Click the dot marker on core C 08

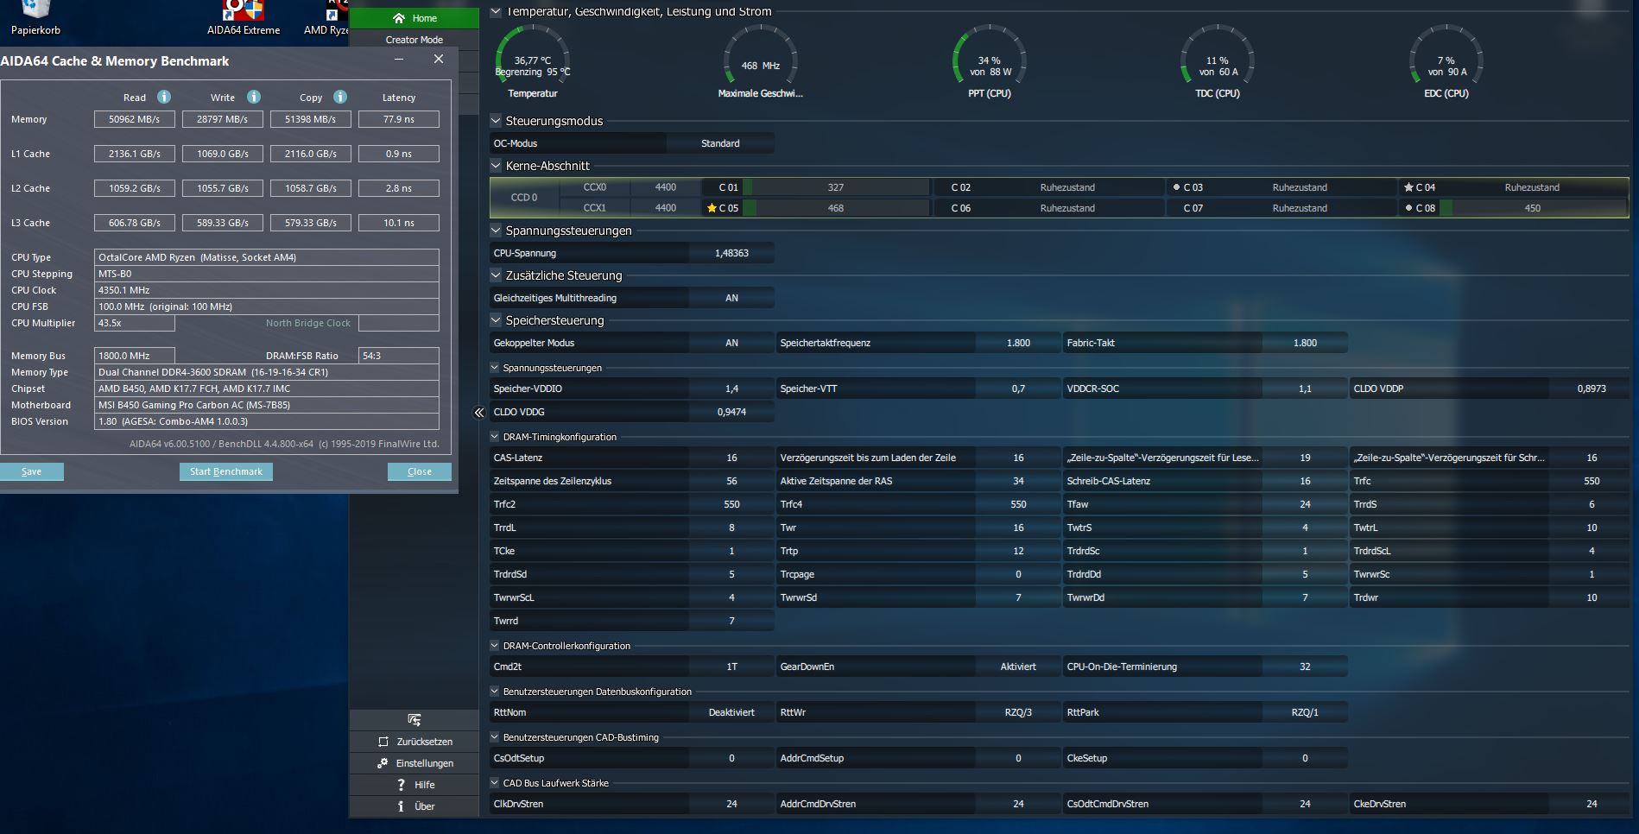(1408, 208)
